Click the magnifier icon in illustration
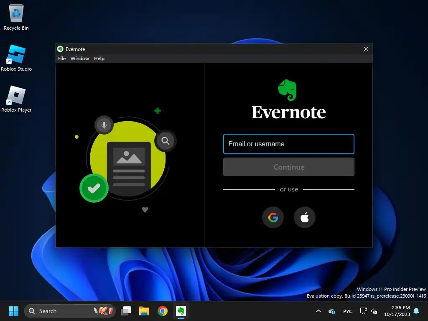The height and width of the screenshot is (321, 428). coord(166,141)
